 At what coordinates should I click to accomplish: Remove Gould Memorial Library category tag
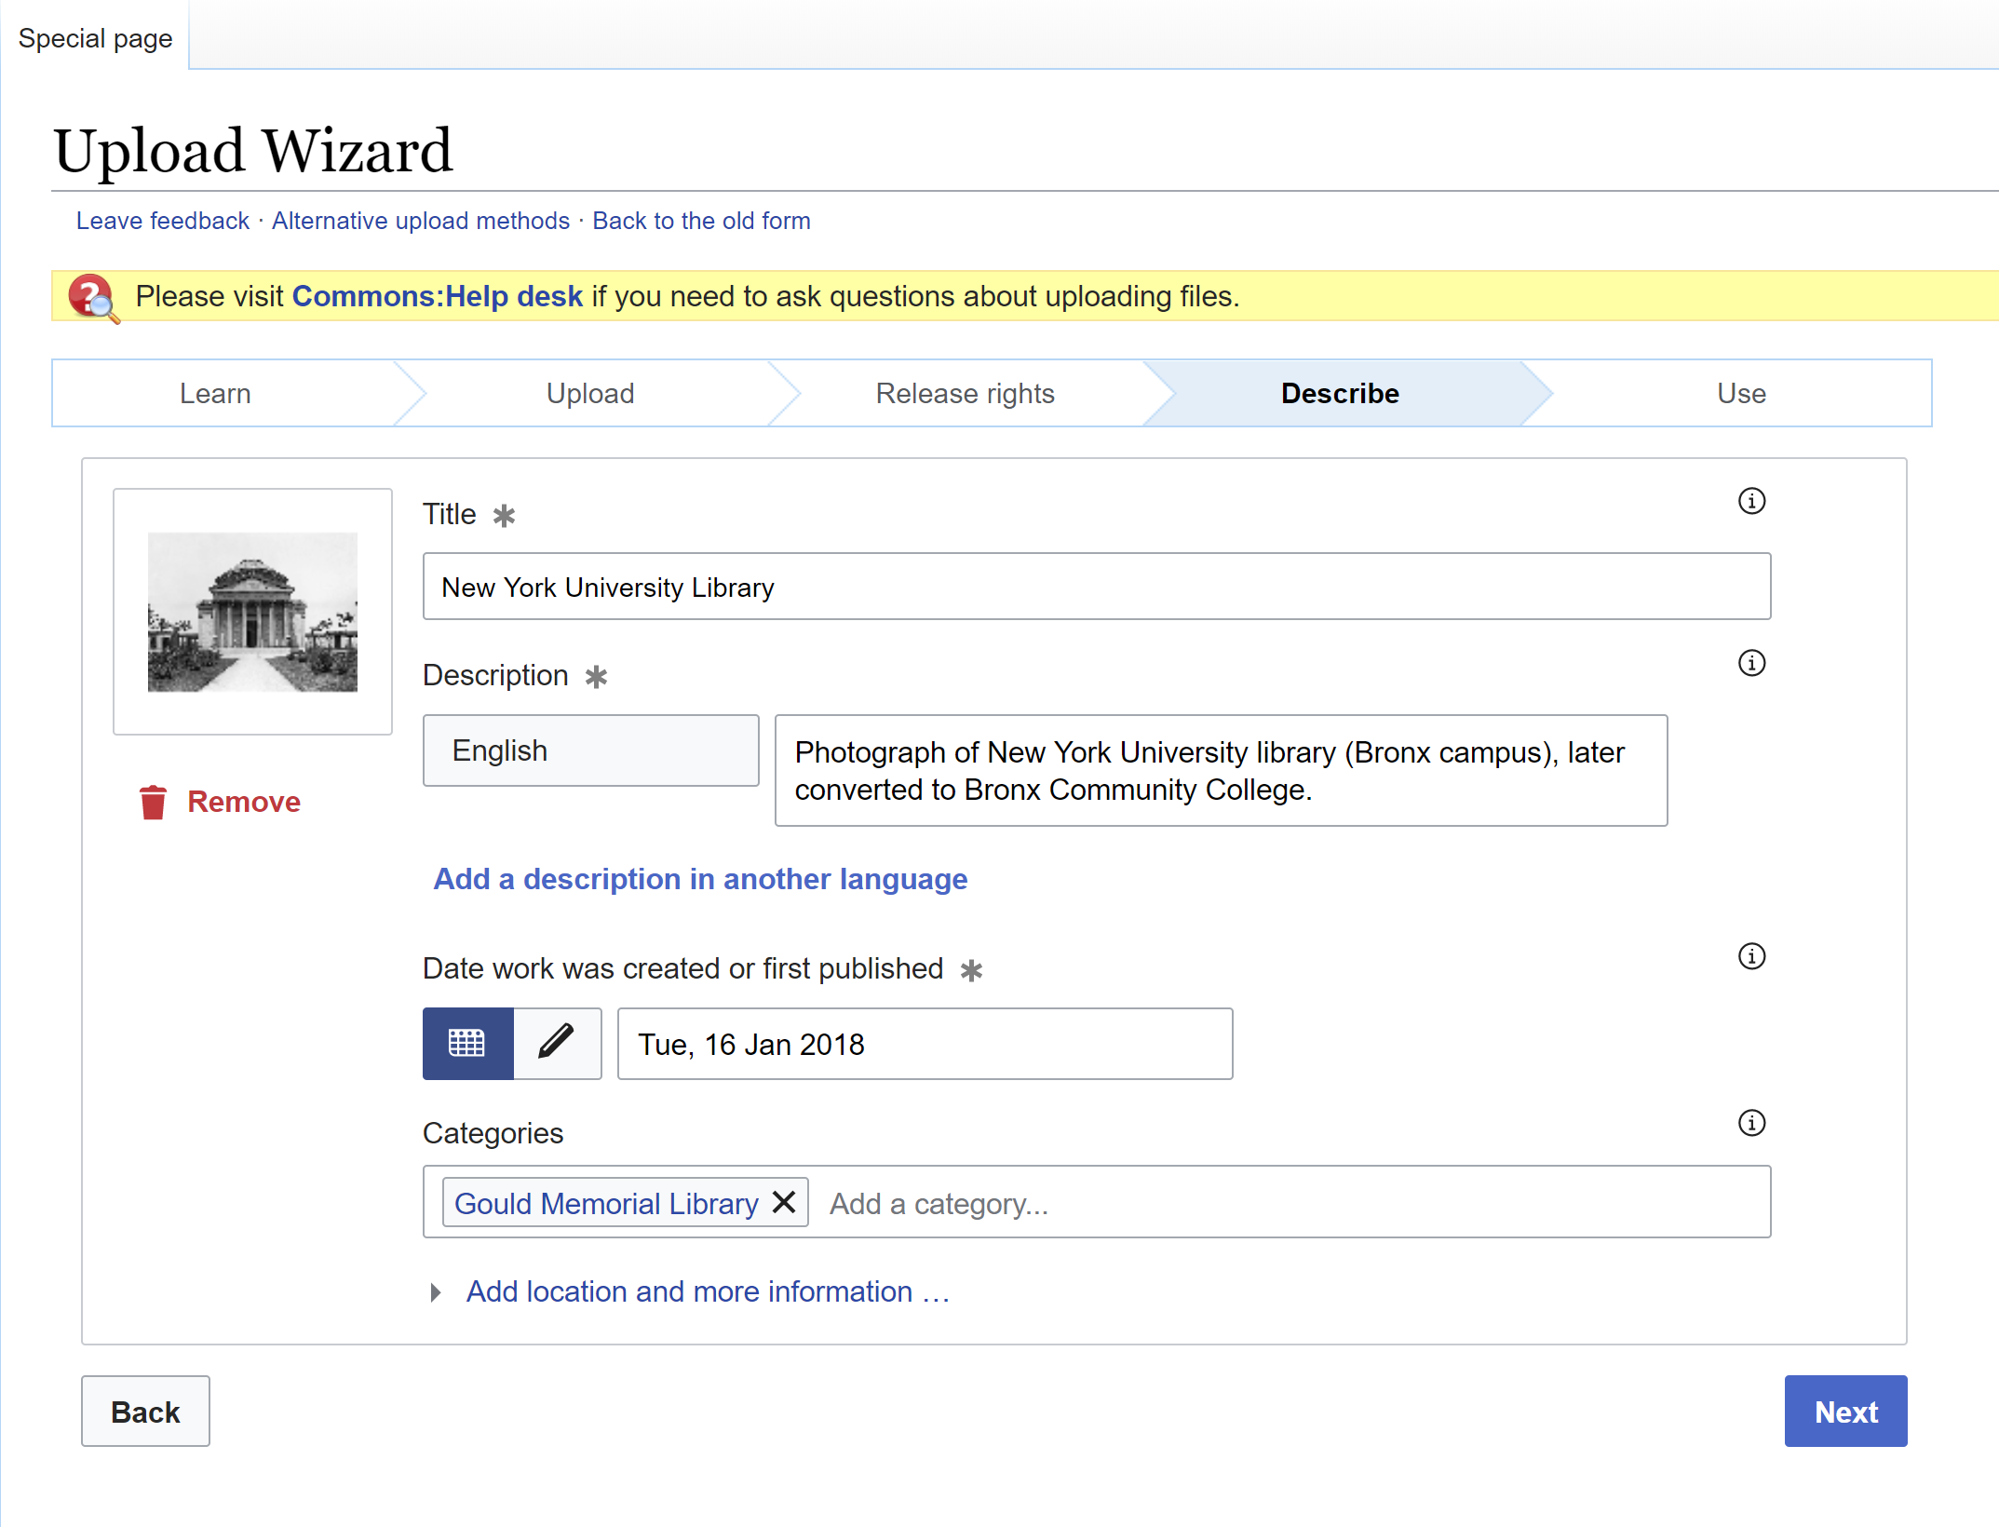tap(785, 1203)
